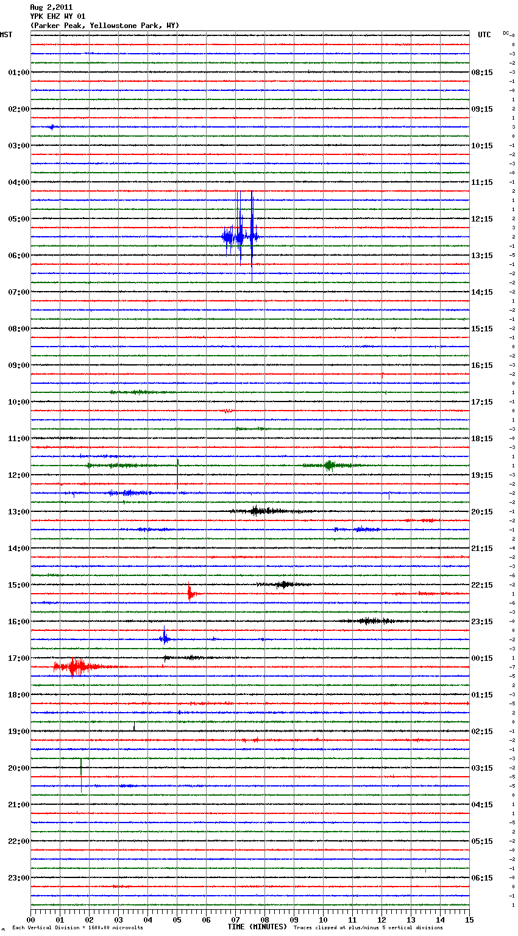Click the 00:15 UTC time label
518x936 pixels.
point(482,658)
